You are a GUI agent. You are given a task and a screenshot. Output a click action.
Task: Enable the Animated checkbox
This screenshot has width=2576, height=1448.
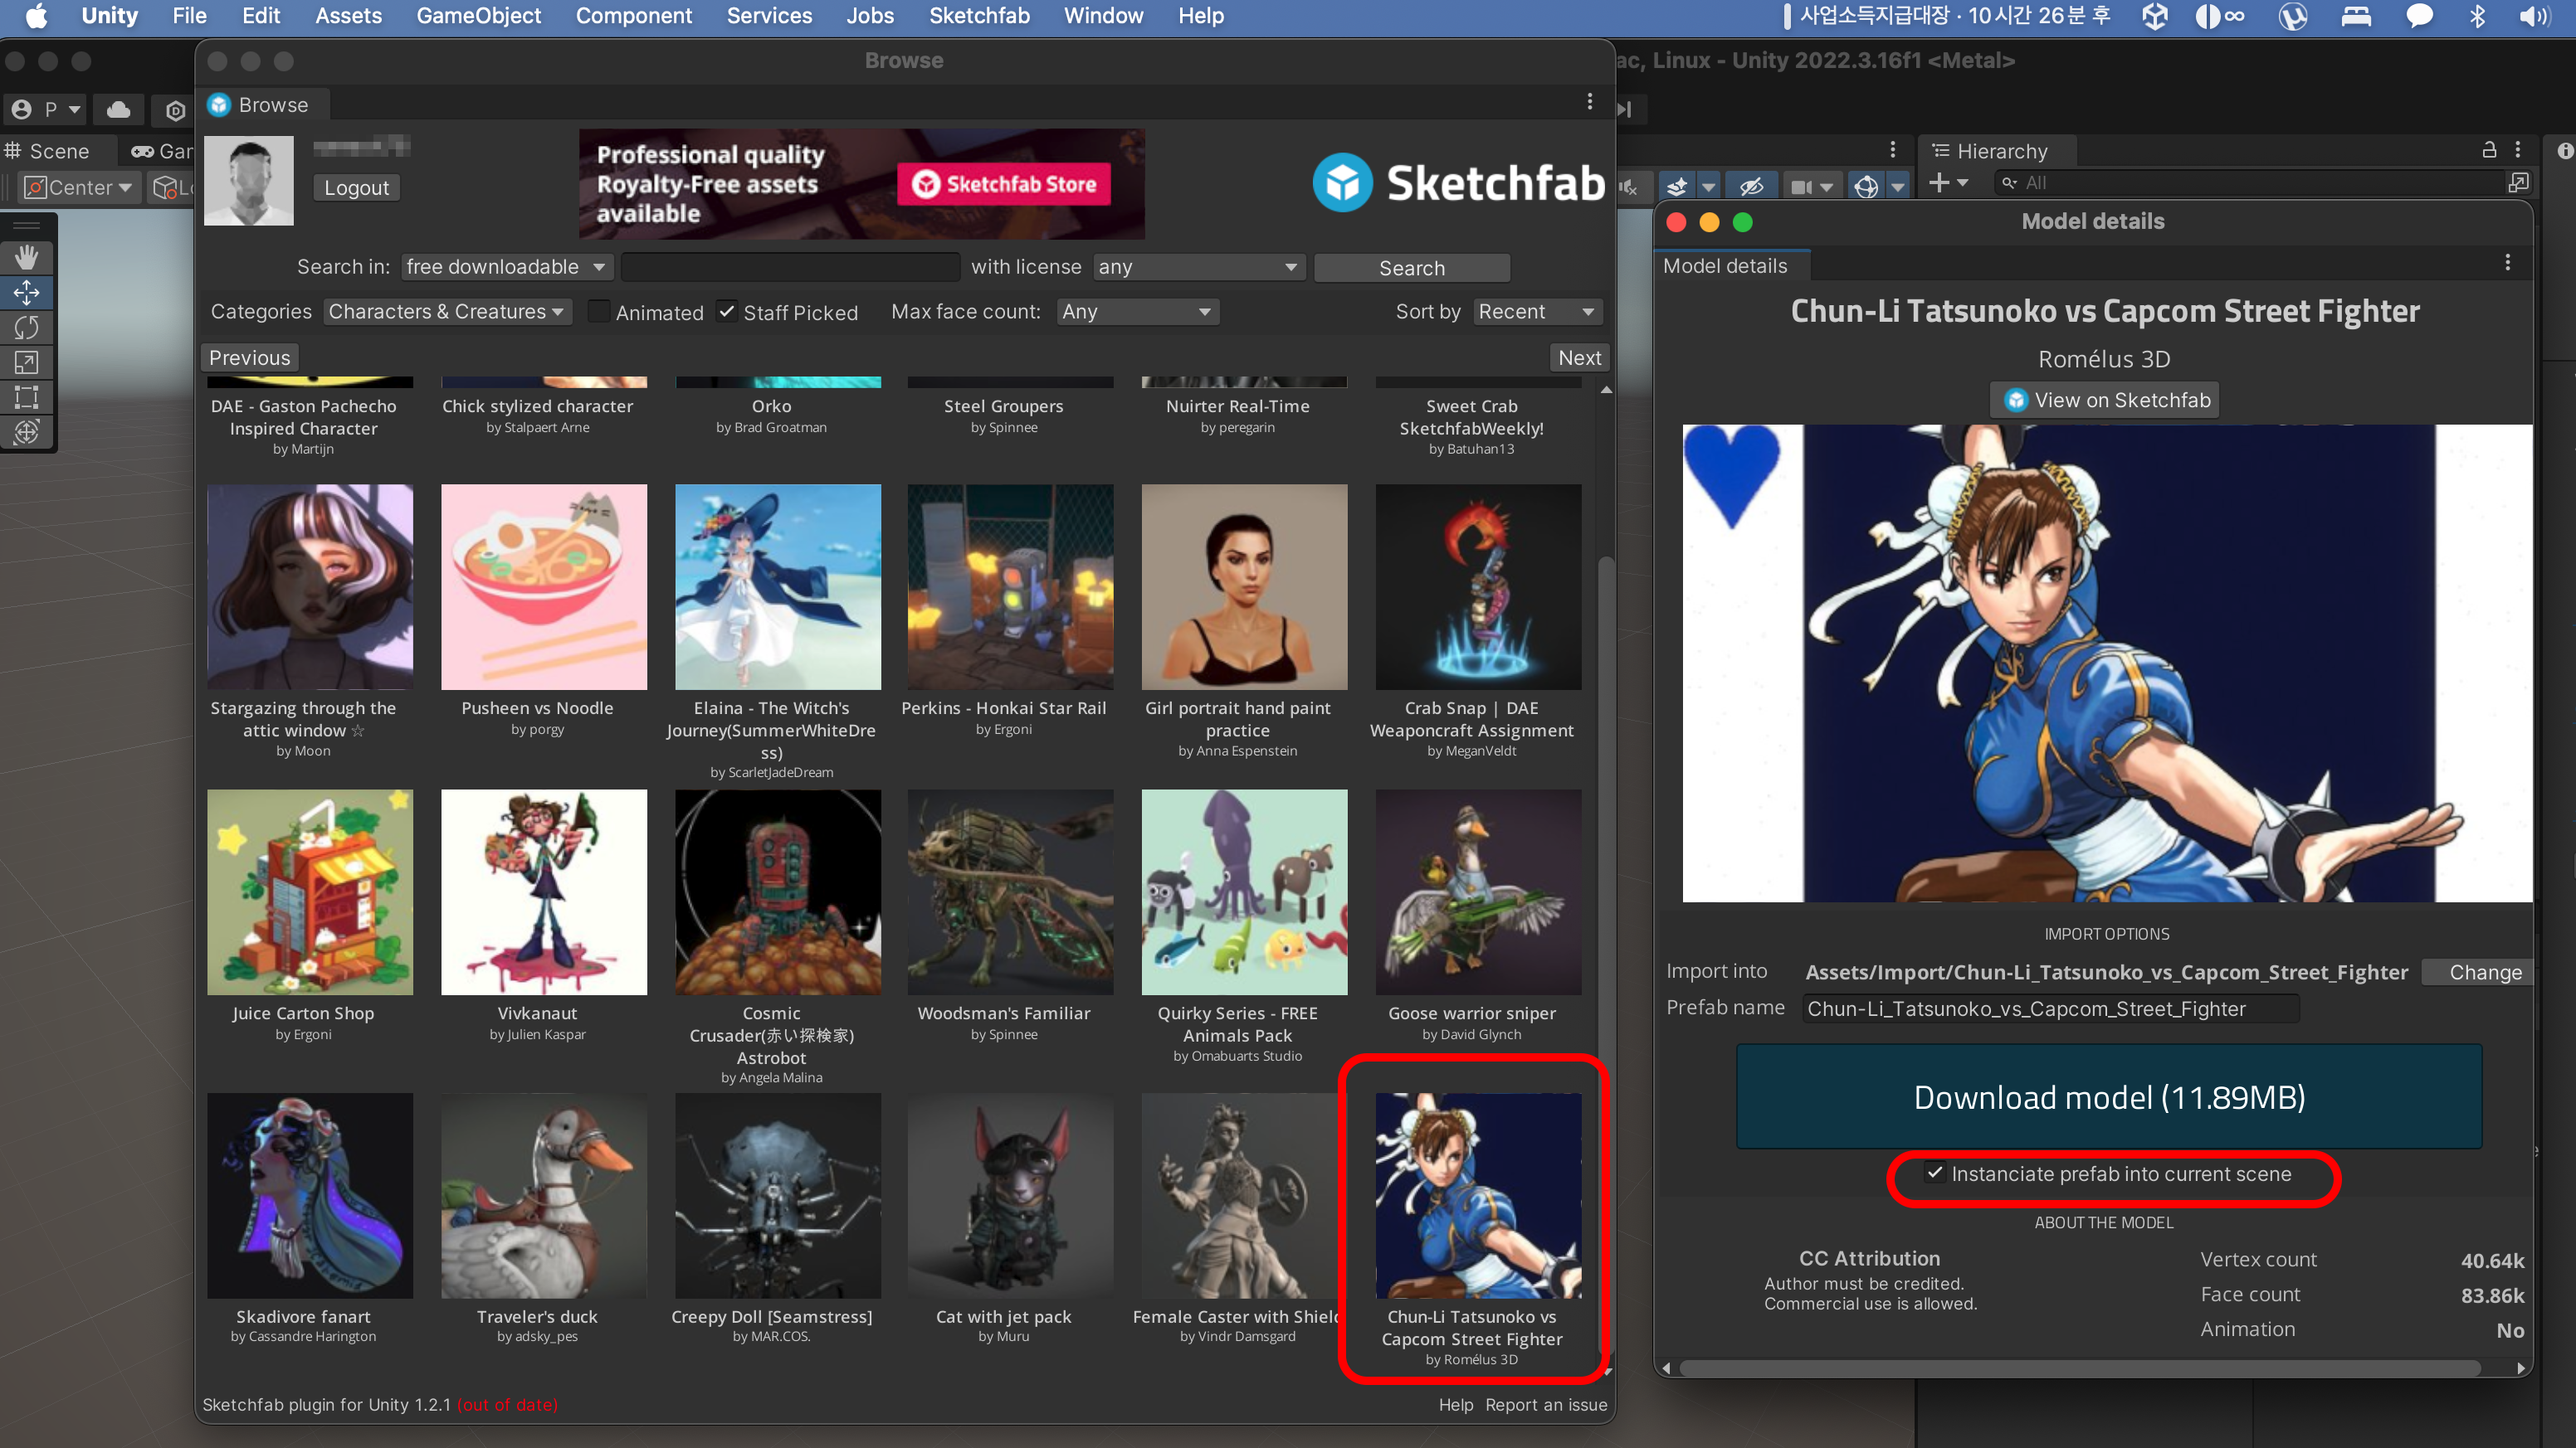pos(599,312)
